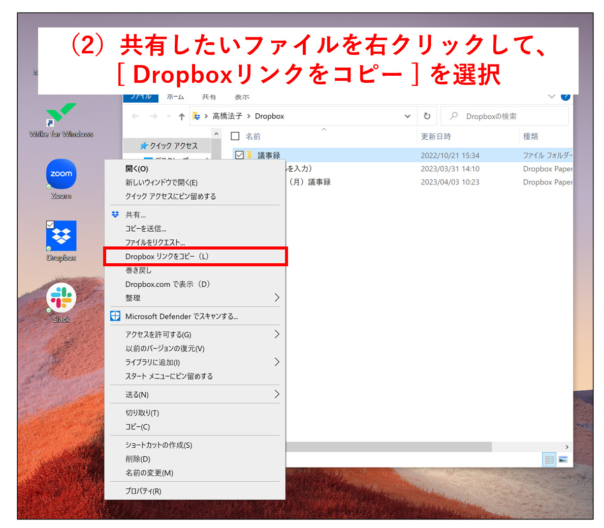Click the search magnifier icon
Viewport: 604px width, 528px height.
[x=454, y=116]
